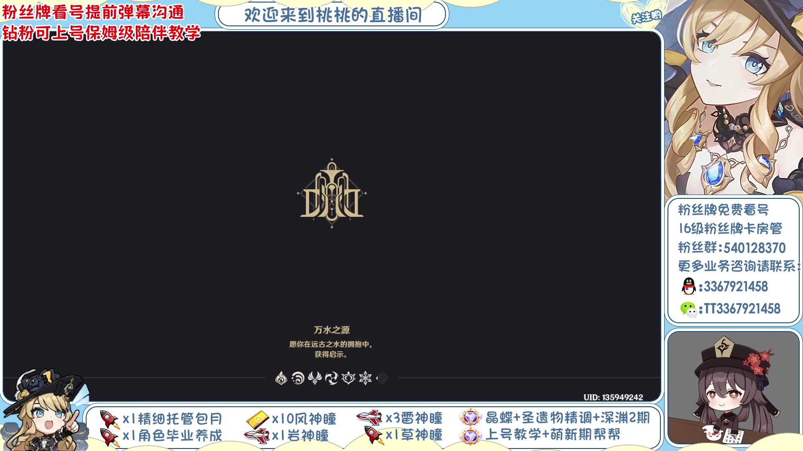Click the Anemo wings element icon
The height and width of the screenshot is (451, 803).
[315, 378]
